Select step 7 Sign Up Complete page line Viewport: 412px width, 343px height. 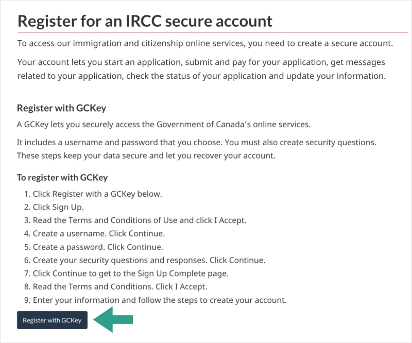[126, 273]
